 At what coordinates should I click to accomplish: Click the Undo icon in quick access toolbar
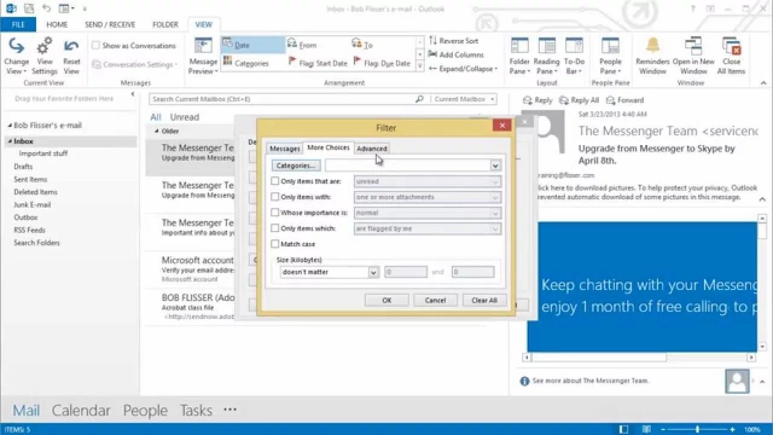click(47, 8)
